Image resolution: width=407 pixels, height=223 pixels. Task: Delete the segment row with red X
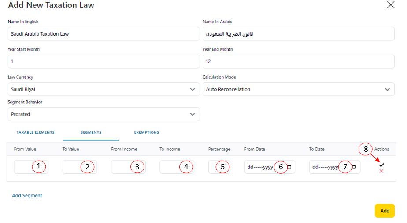coord(381,171)
